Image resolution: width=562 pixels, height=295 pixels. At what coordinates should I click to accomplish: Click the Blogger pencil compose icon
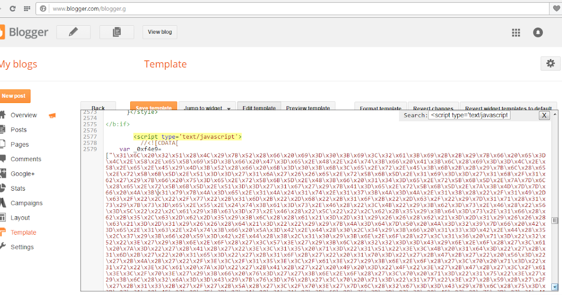(x=73, y=32)
